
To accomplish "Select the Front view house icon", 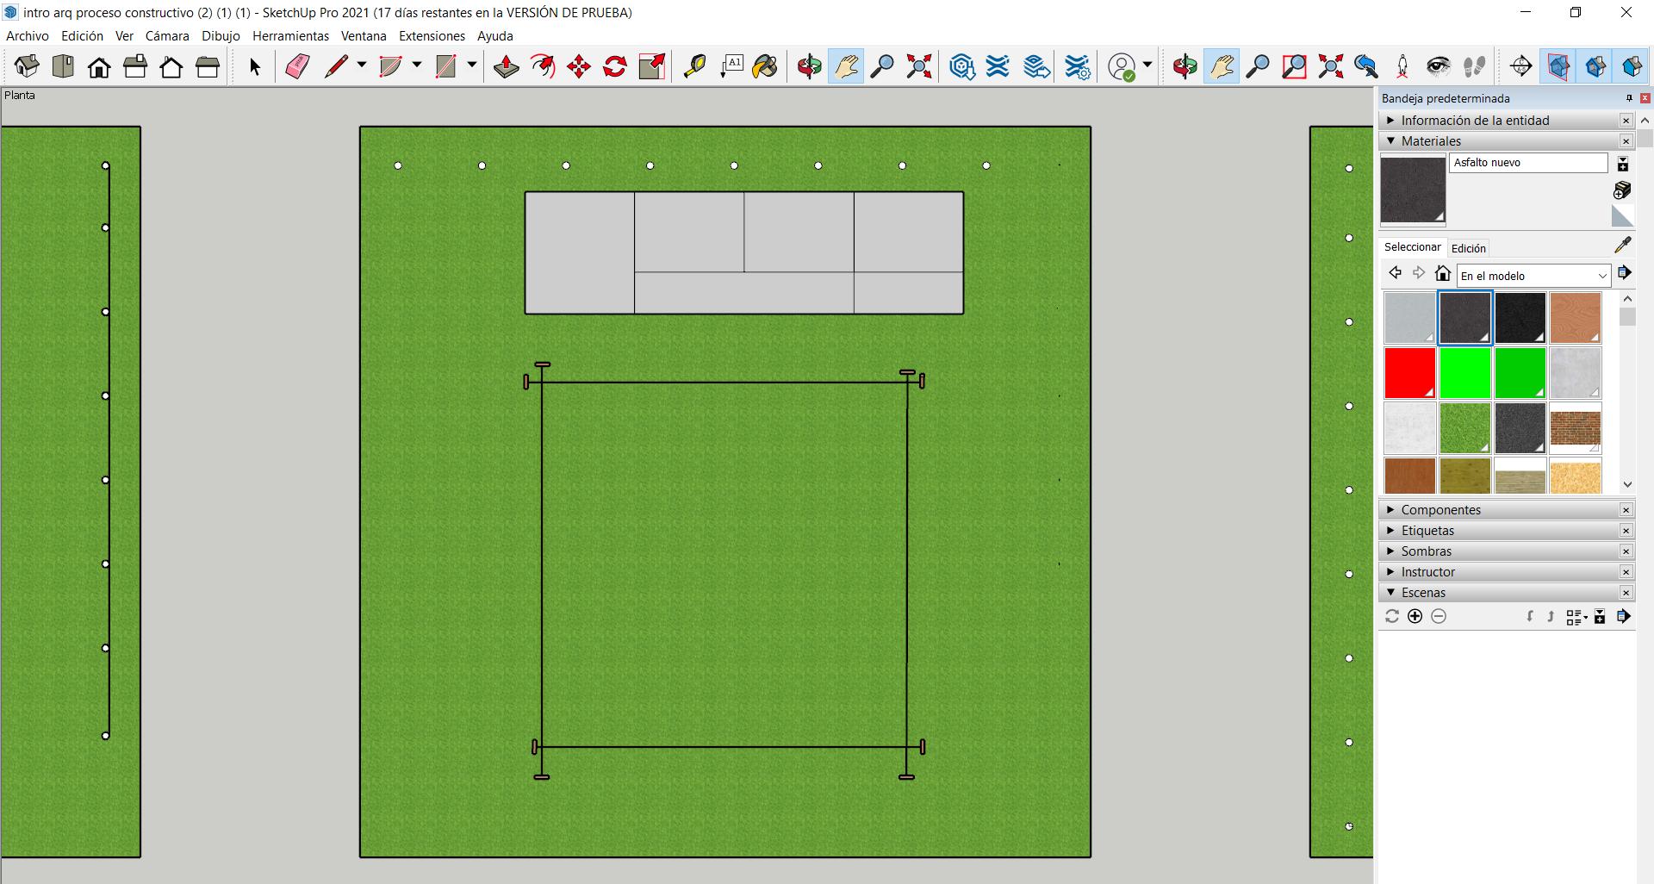I will 99,66.
